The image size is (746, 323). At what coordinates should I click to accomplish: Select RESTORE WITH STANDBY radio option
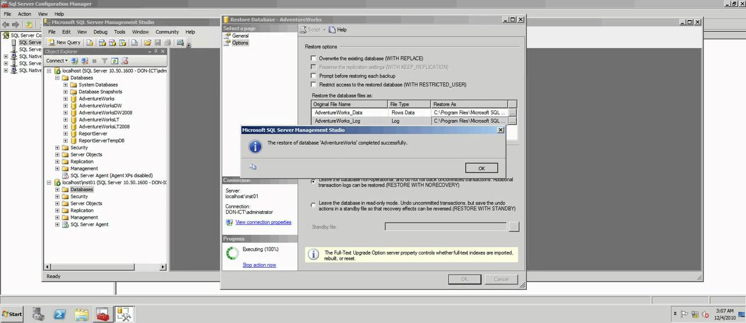pos(314,205)
